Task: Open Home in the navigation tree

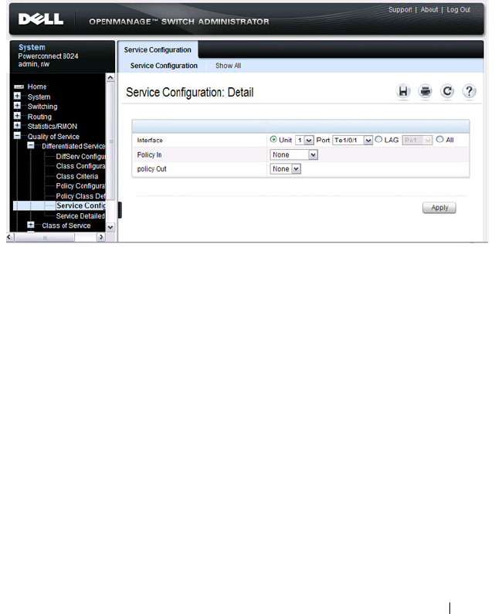Action: [37, 87]
